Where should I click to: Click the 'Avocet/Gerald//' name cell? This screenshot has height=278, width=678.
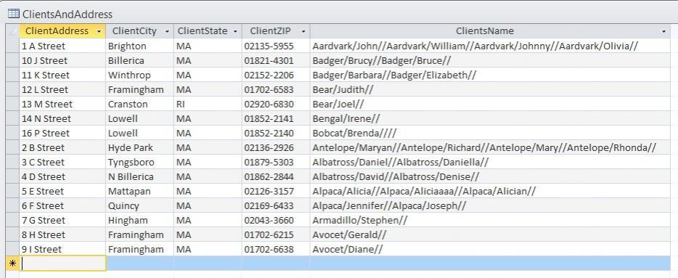coord(490,234)
